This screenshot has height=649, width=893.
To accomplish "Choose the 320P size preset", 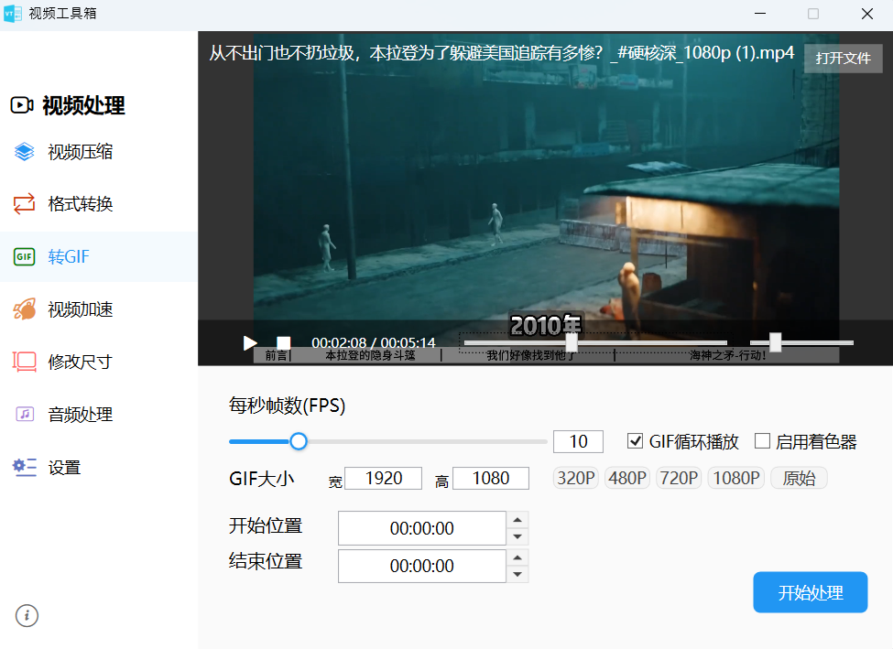I will 575,478.
